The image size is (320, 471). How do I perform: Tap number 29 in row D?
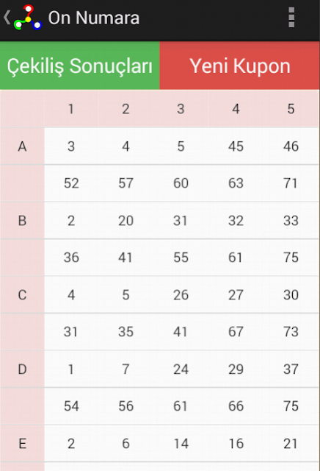tap(236, 369)
